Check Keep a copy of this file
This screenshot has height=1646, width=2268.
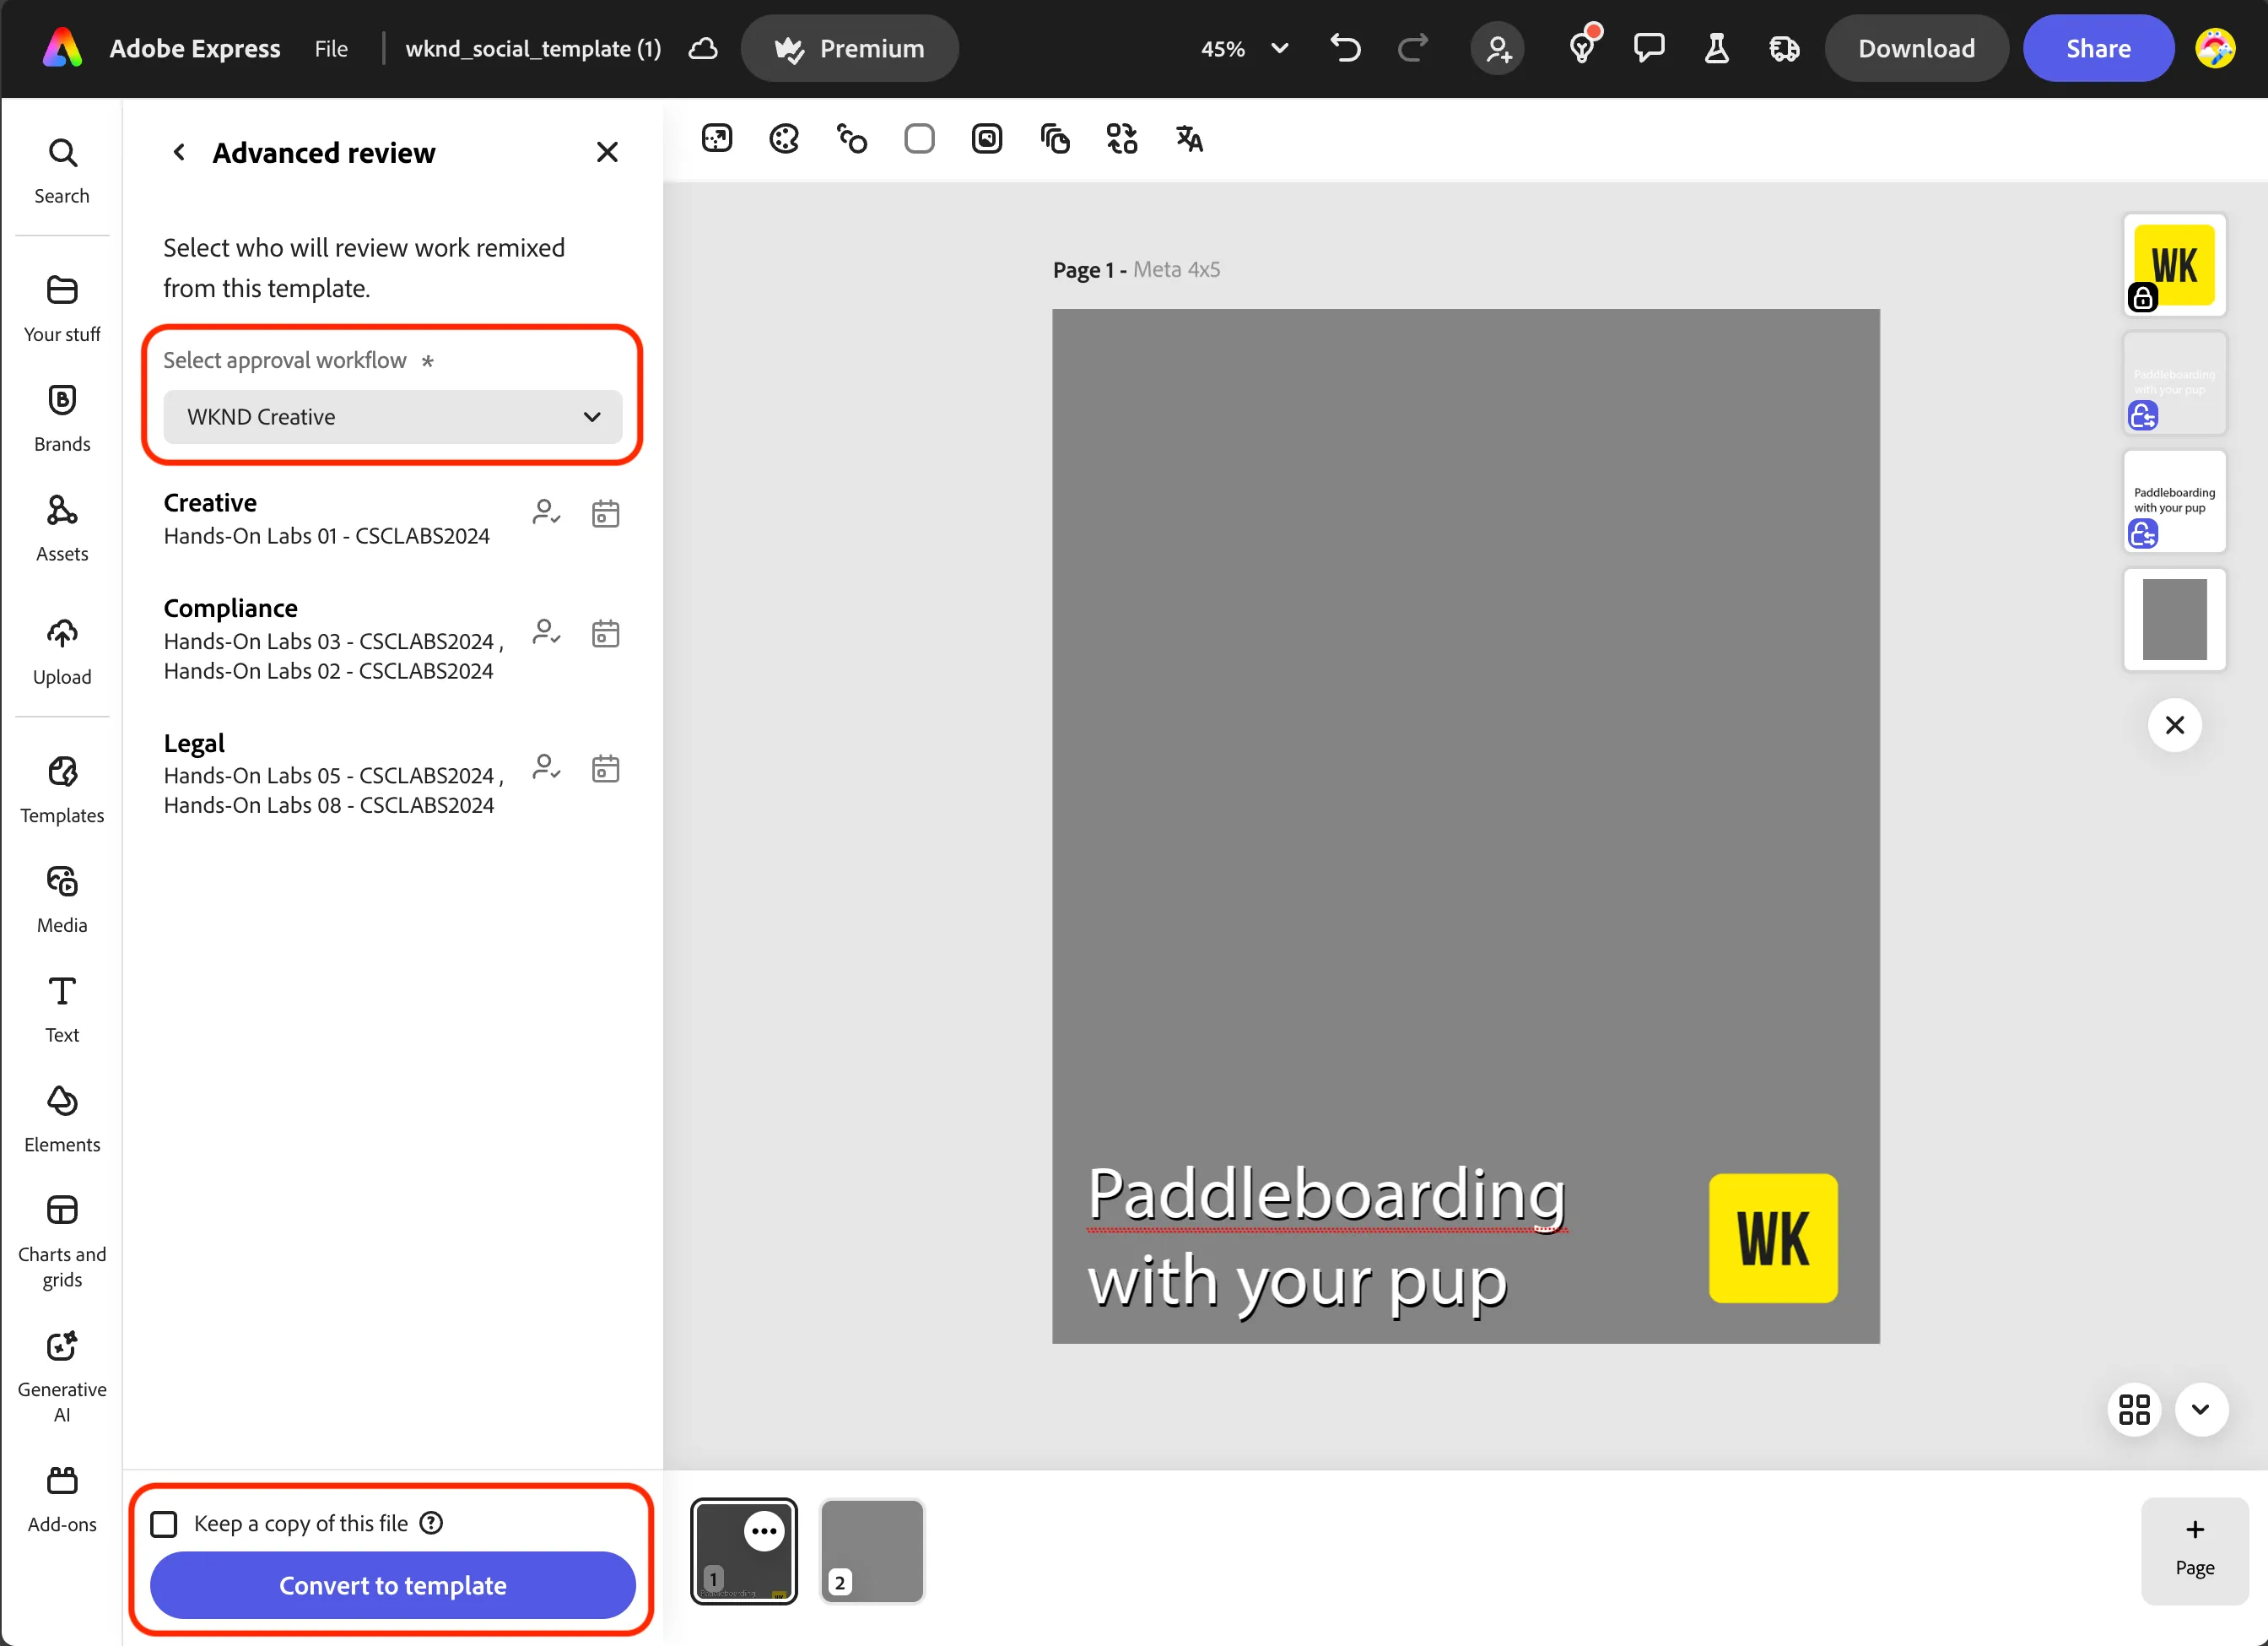(164, 1523)
